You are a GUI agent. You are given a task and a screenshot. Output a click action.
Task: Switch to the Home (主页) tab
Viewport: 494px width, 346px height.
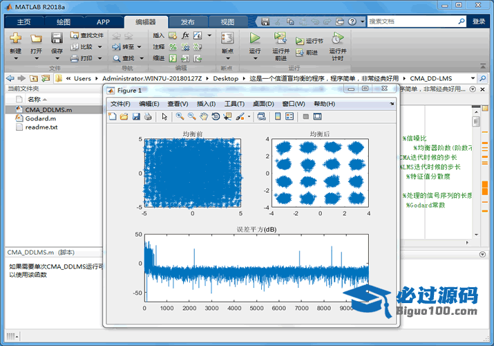(x=24, y=22)
